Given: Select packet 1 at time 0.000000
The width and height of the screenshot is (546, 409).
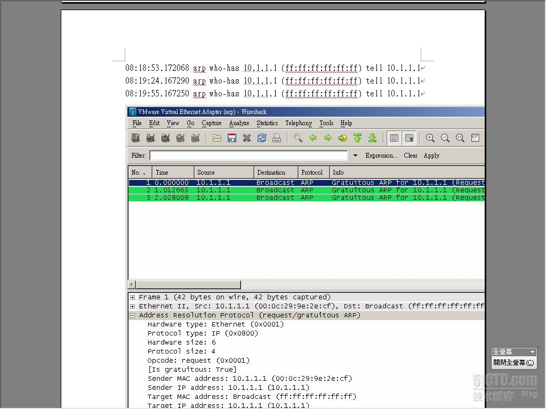Looking at the screenshot, I should coord(307,183).
